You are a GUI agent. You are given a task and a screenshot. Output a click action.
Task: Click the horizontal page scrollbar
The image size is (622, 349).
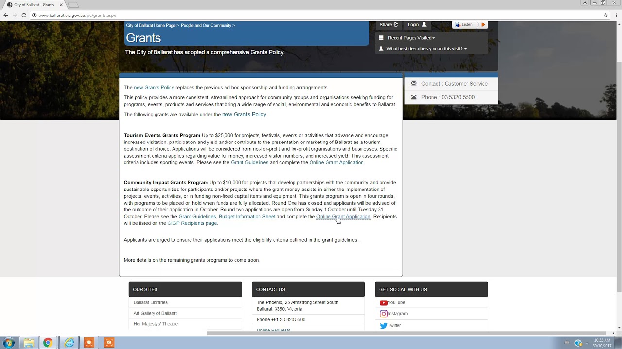(409, 333)
